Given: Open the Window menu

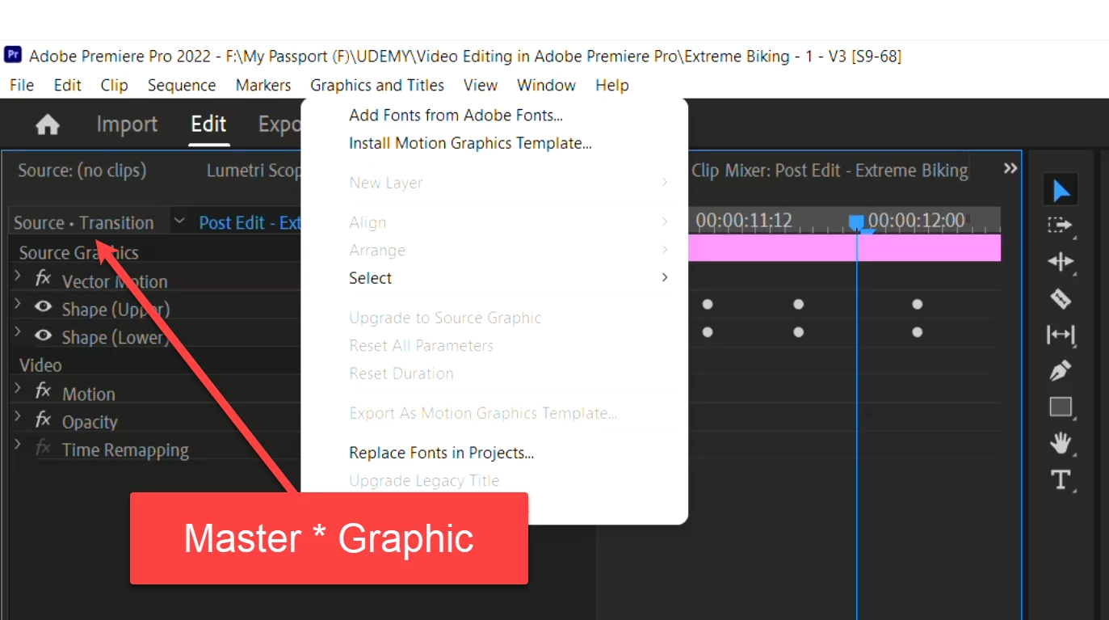Looking at the screenshot, I should (547, 85).
